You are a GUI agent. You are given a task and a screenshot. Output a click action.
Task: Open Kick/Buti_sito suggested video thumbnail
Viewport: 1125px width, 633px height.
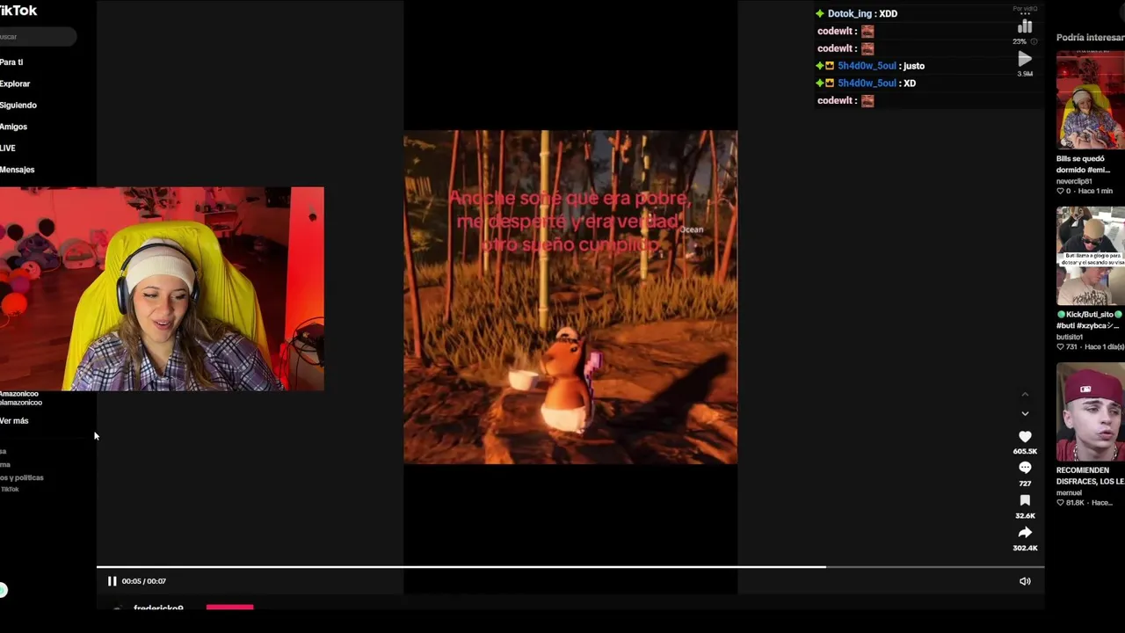(1091, 256)
